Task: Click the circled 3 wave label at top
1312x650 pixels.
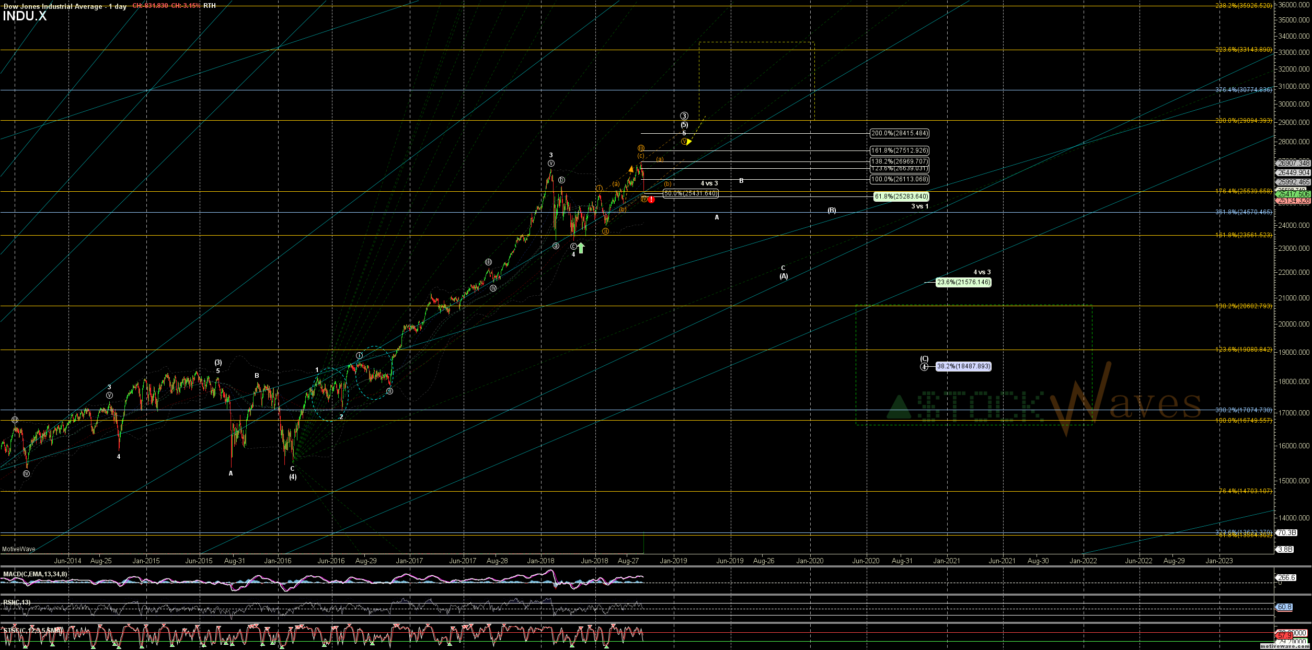Action: pyautogui.click(x=684, y=116)
